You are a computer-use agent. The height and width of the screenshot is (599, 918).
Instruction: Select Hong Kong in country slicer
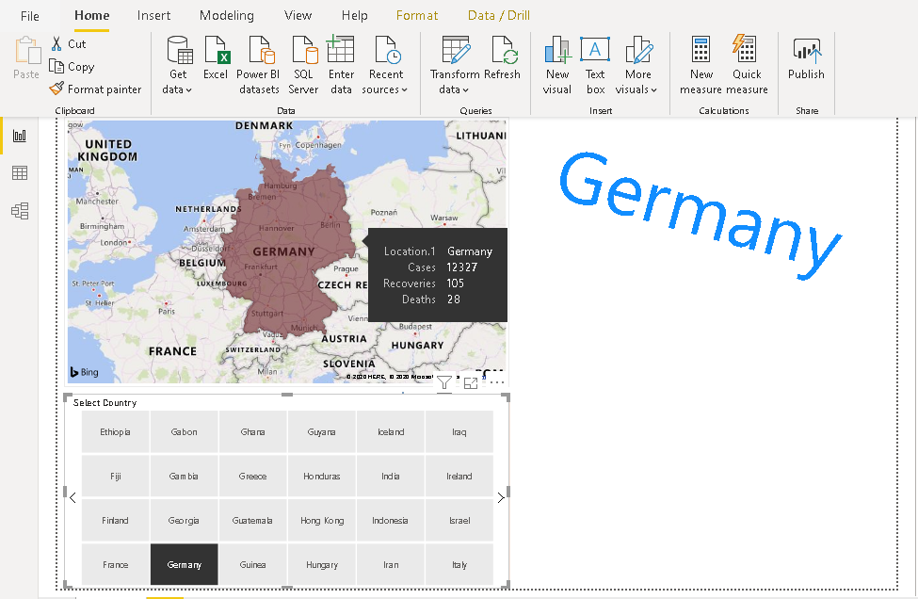[322, 521]
